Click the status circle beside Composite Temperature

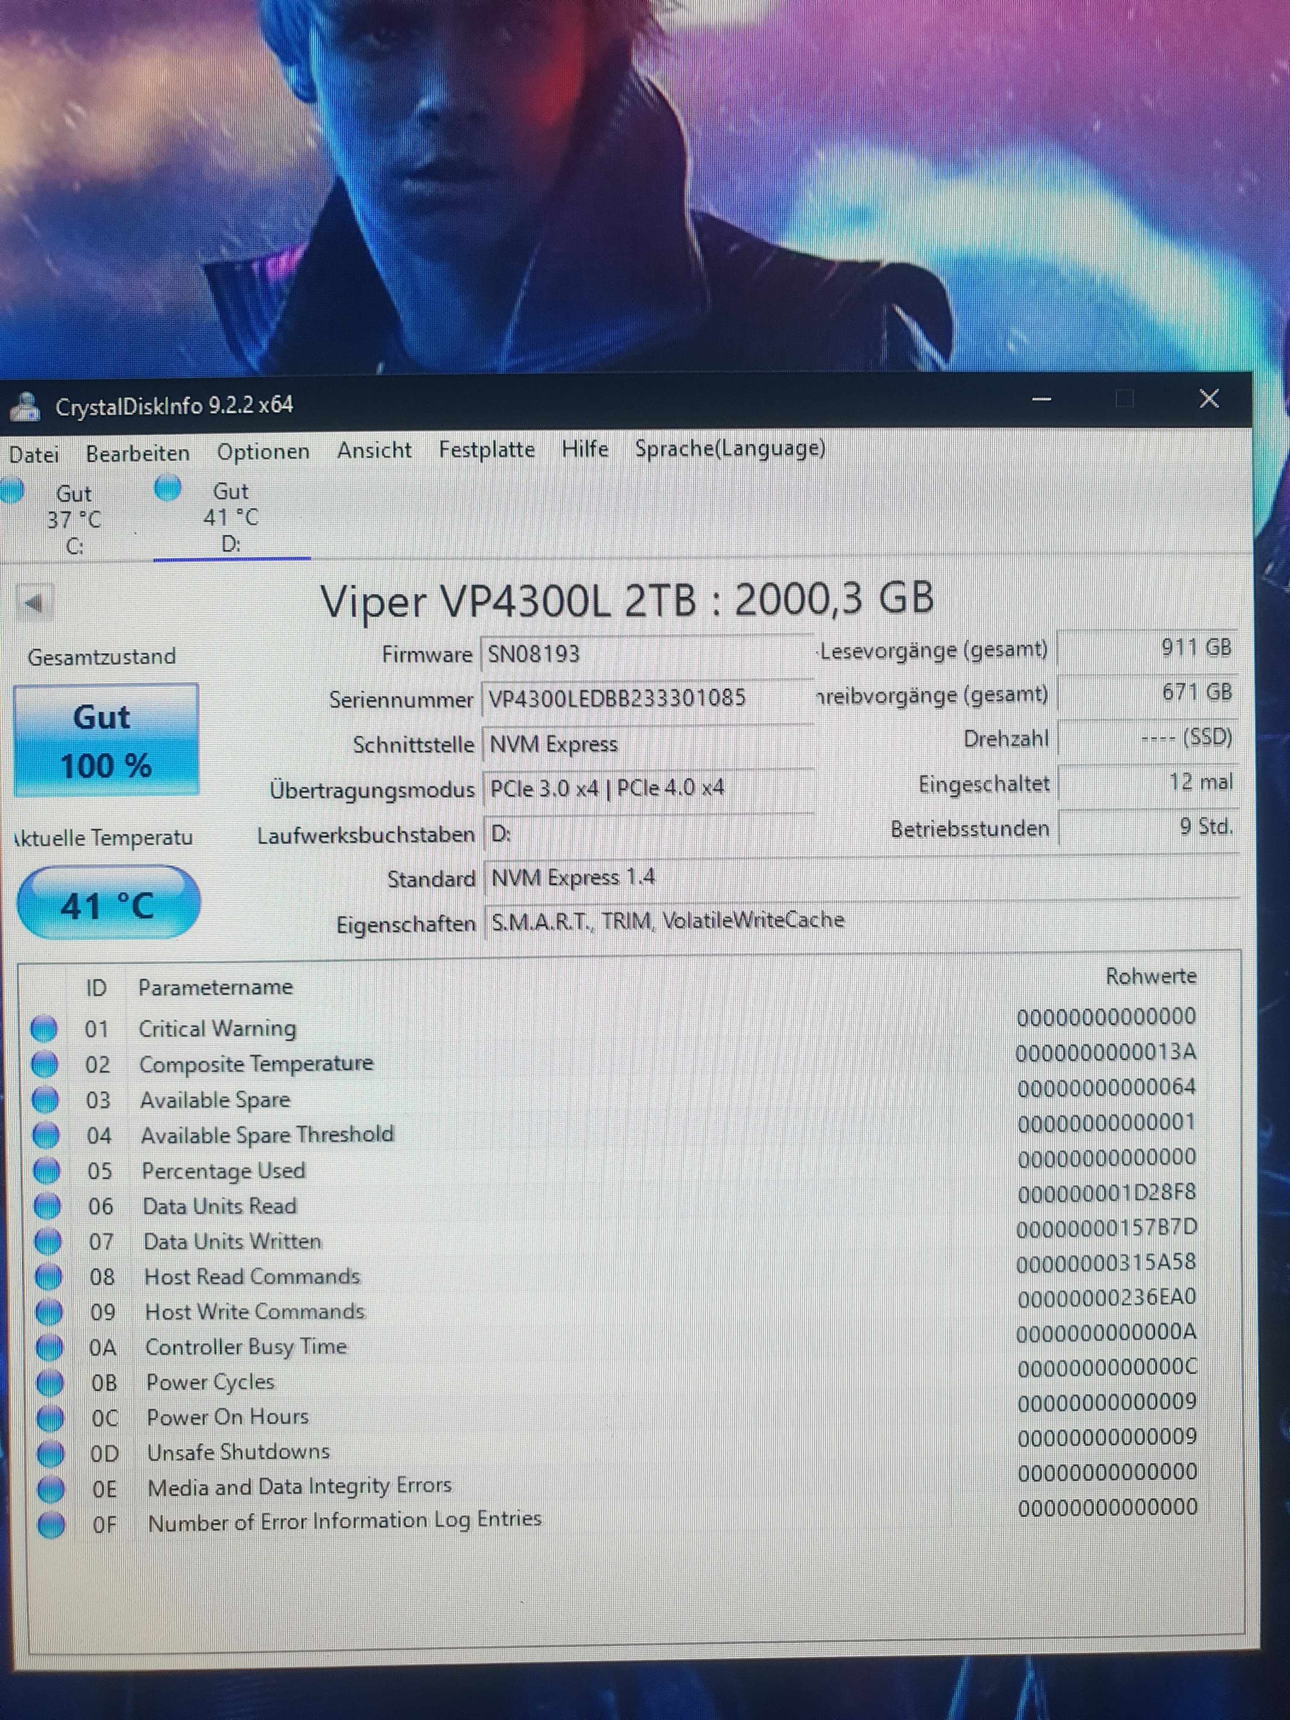[x=44, y=1064]
